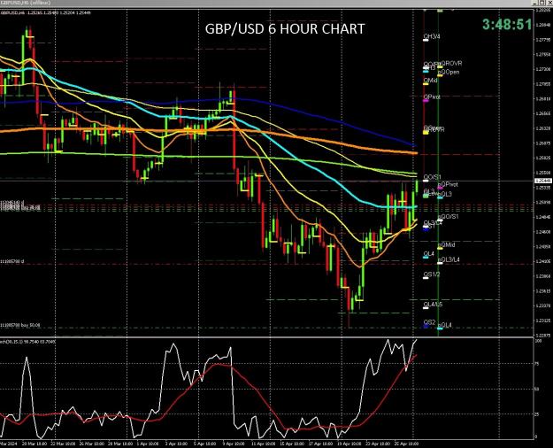Select the QH3/4 pivot level label

432,36
